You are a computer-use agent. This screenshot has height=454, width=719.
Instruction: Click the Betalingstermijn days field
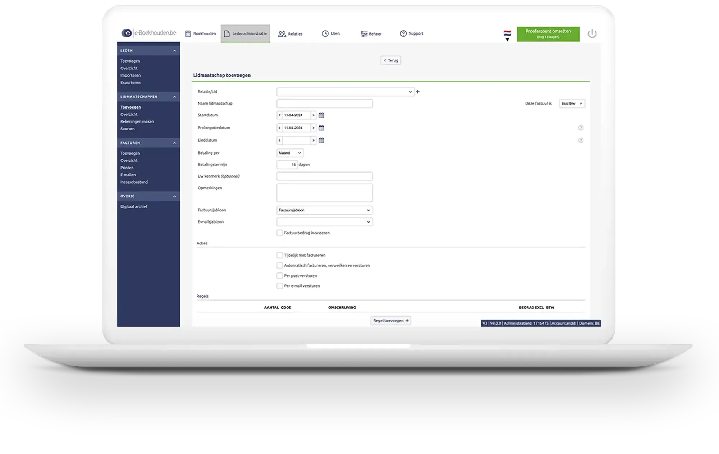287,165
